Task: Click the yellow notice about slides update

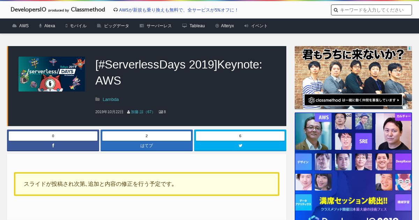Action: click(147, 184)
